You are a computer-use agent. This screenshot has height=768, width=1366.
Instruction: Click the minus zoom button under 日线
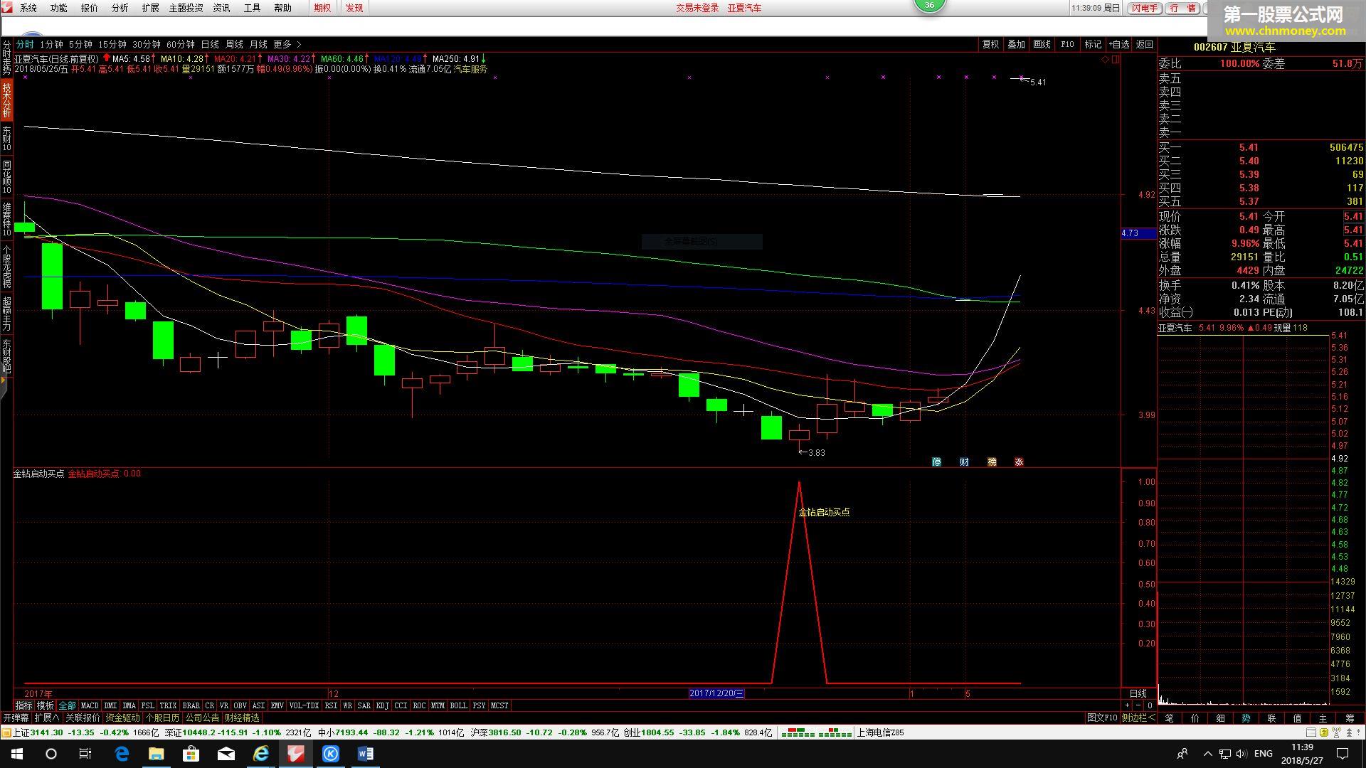(1138, 705)
